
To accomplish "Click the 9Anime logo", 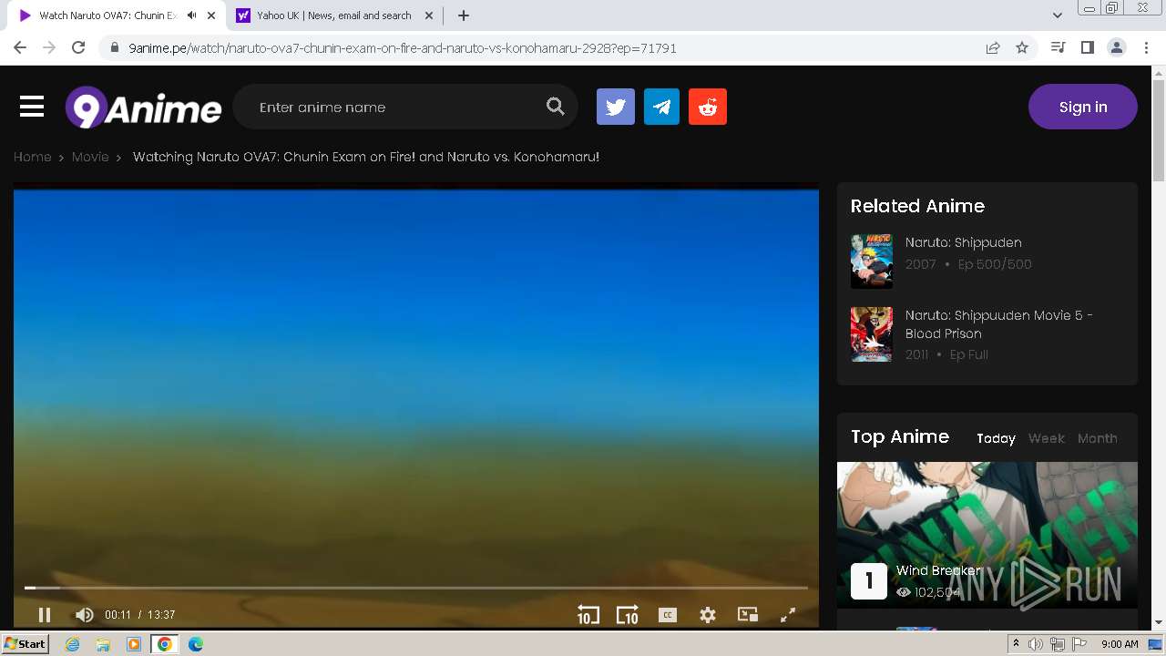I will coord(143,108).
